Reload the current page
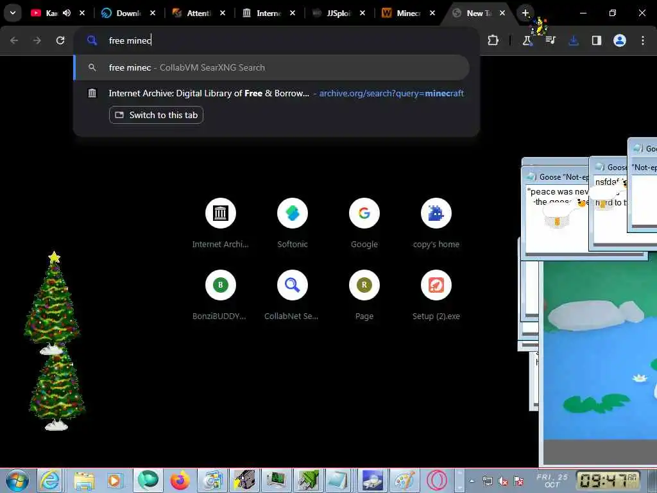Image resolution: width=657 pixels, height=493 pixels. pos(60,40)
